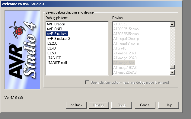
Task: Click the Next >> button
Action: pyautogui.click(x=99, y=105)
